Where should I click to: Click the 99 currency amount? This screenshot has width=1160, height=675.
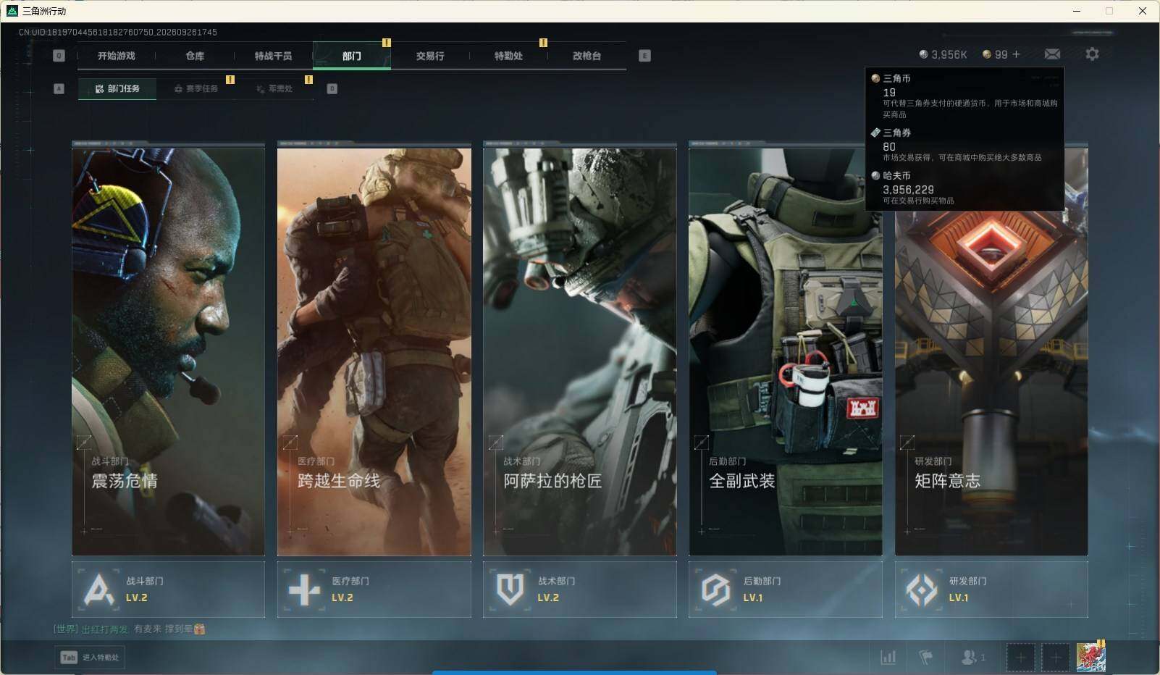[x=1001, y=54]
